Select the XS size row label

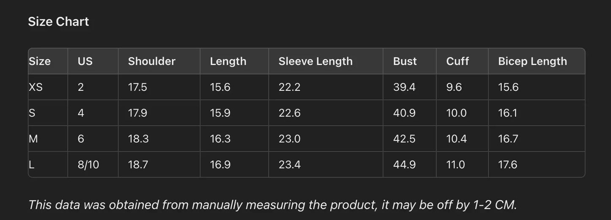tap(36, 87)
